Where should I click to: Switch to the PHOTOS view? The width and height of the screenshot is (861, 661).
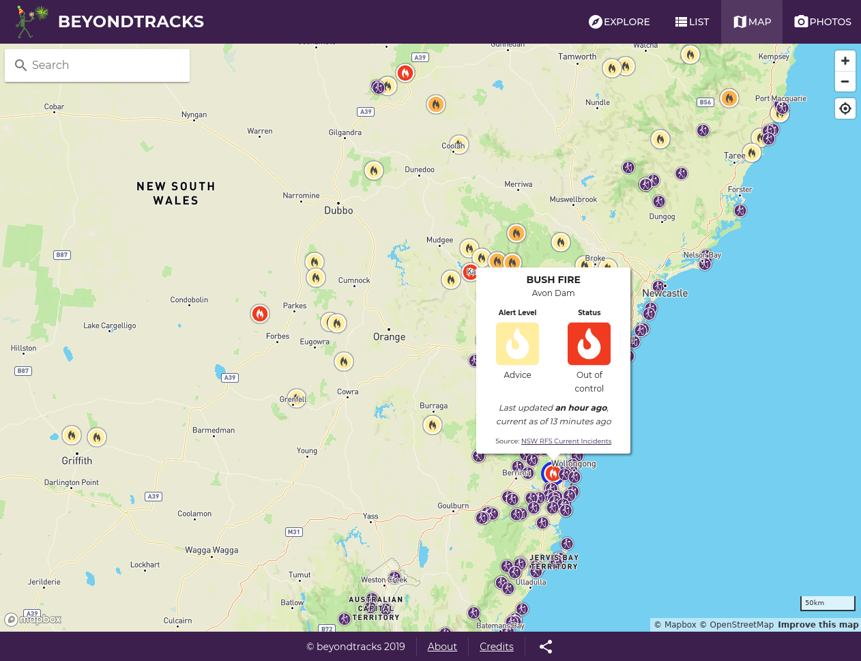coord(822,21)
